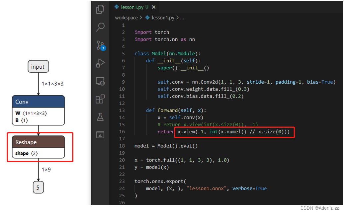Select the output node 5

click(38, 187)
